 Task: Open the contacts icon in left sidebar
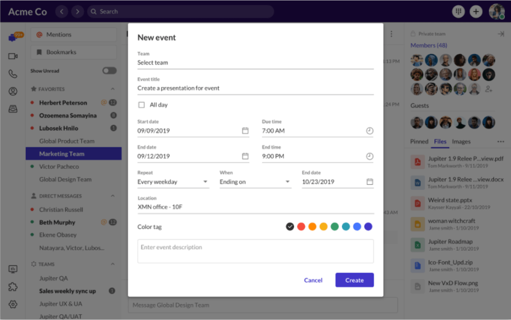(x=12, y=91)
